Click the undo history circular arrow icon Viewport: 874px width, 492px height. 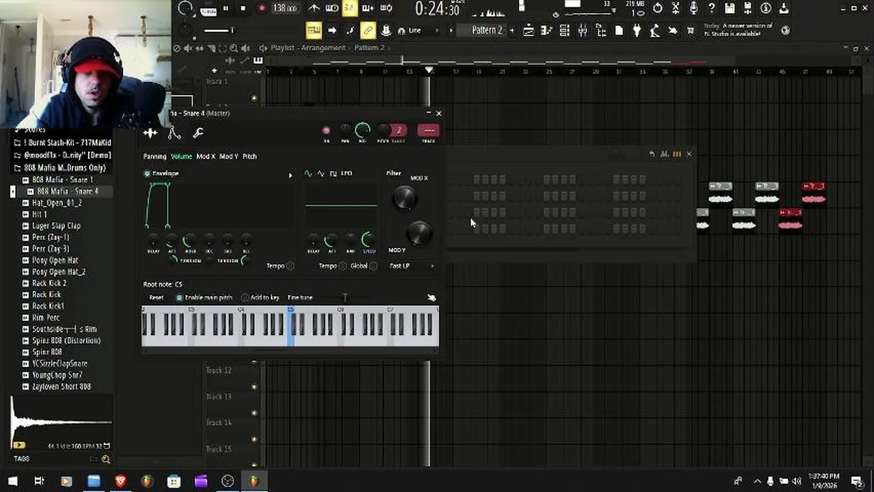(658, 8)
